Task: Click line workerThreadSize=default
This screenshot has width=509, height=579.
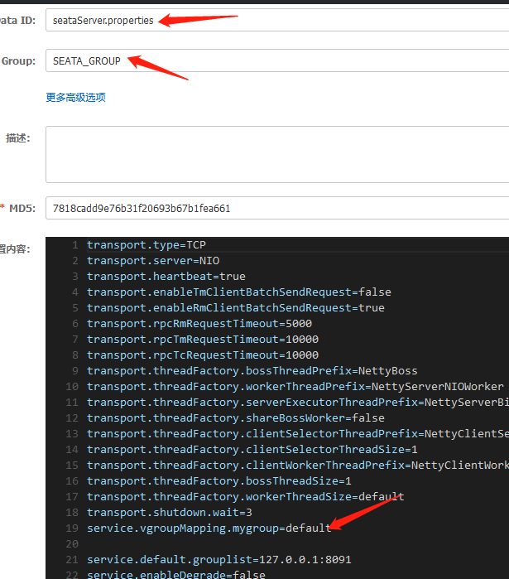Action: [x=246, y=497]
